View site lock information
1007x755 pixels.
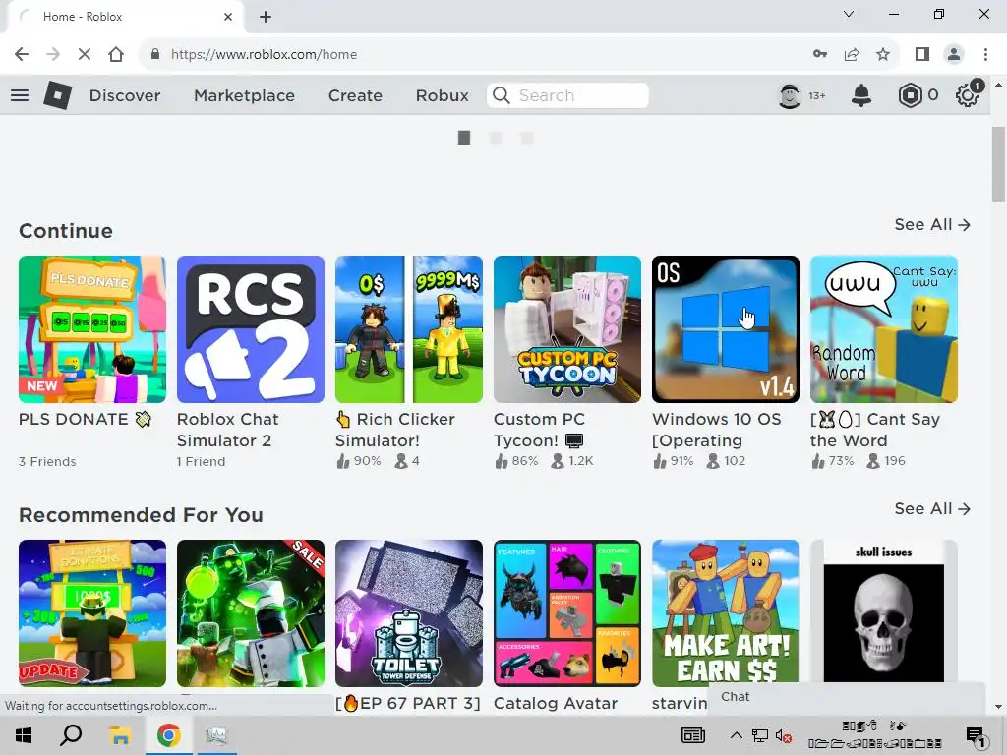tap(154, 54)
